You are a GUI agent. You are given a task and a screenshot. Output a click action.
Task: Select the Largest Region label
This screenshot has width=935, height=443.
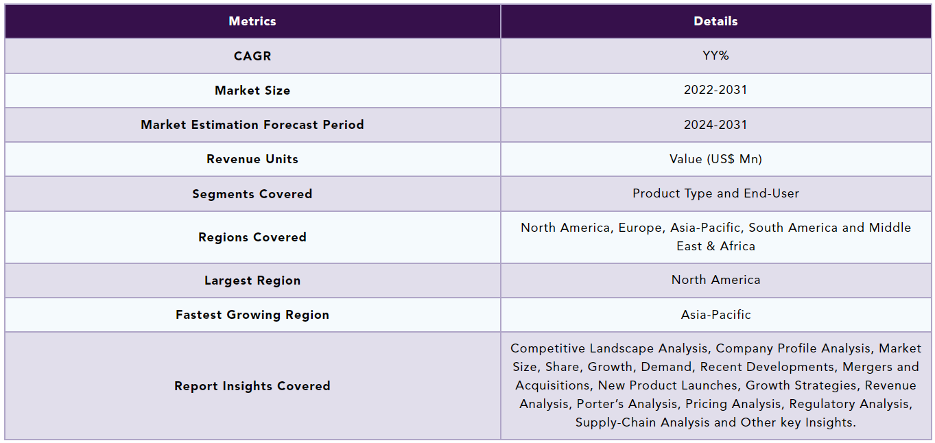[x=252, y=280]
